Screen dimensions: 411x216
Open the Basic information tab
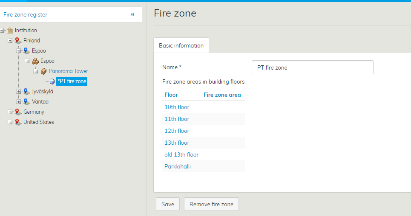coord(181,45)
